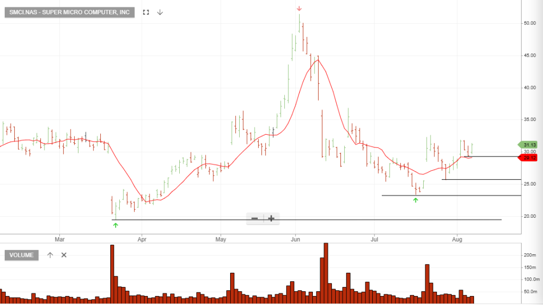
Task: Click the red sell arrow above the June peak
Action: tap(299, 8)
